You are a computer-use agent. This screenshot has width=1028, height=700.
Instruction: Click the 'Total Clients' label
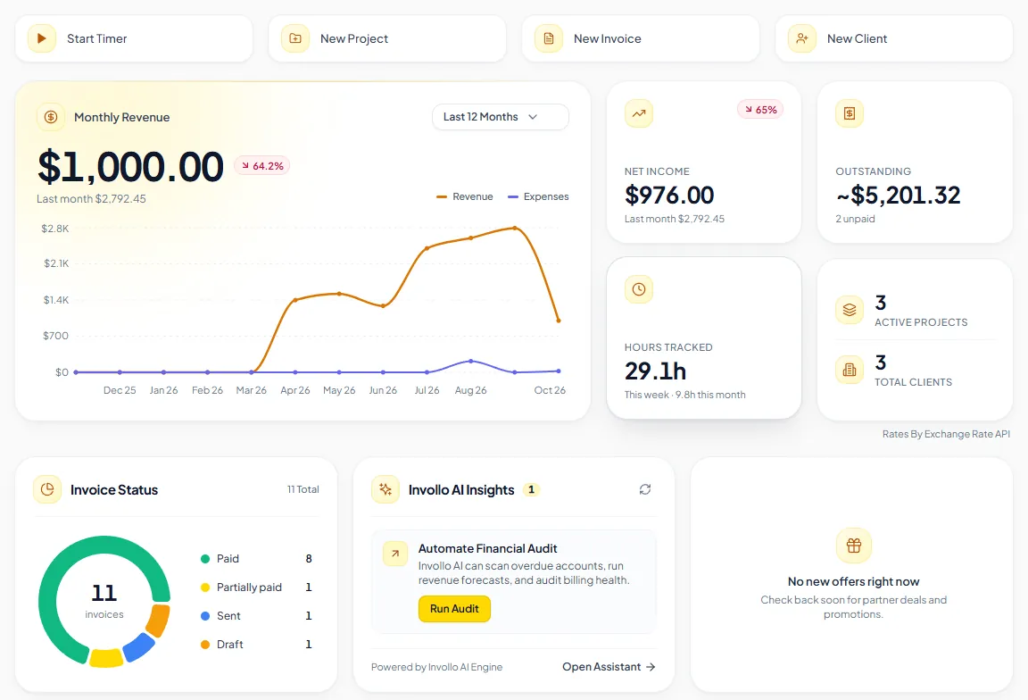[913, 382]
